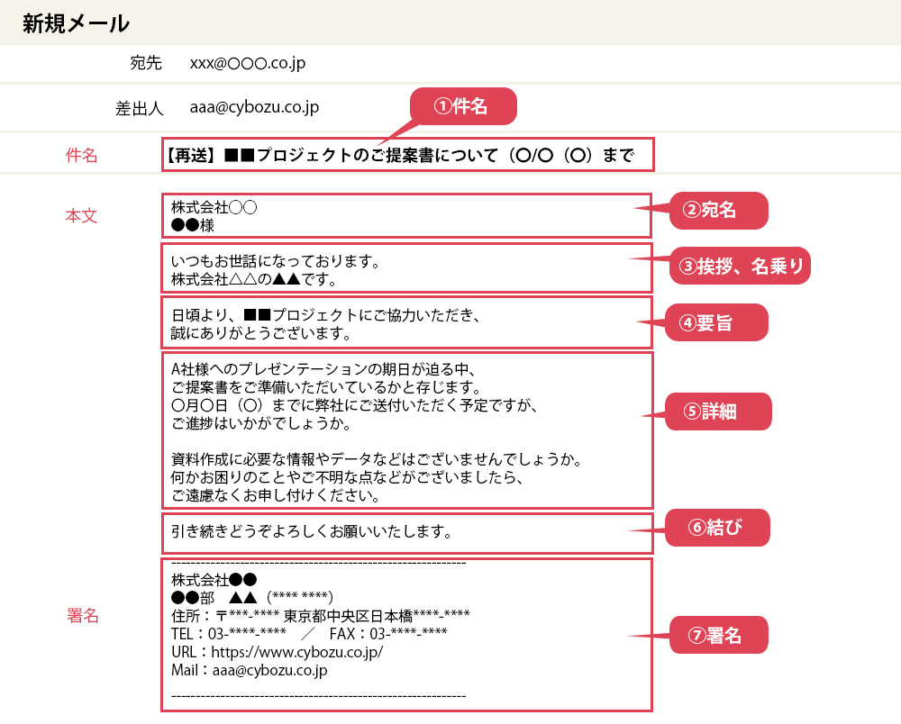Select the ④要旨 callout badge

pos(716,322)
